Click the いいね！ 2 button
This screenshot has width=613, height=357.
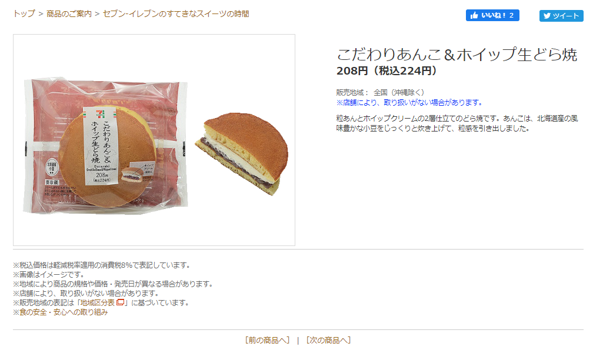tap(492, 15)
